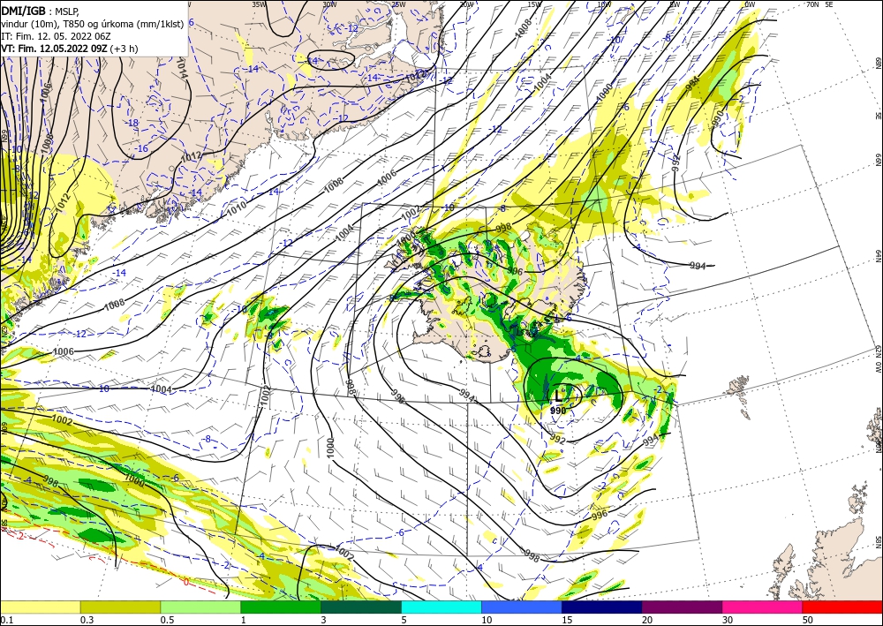883x626 pixels.
Task: Click the "-16" temperature contour label
Action: (142, 148)
